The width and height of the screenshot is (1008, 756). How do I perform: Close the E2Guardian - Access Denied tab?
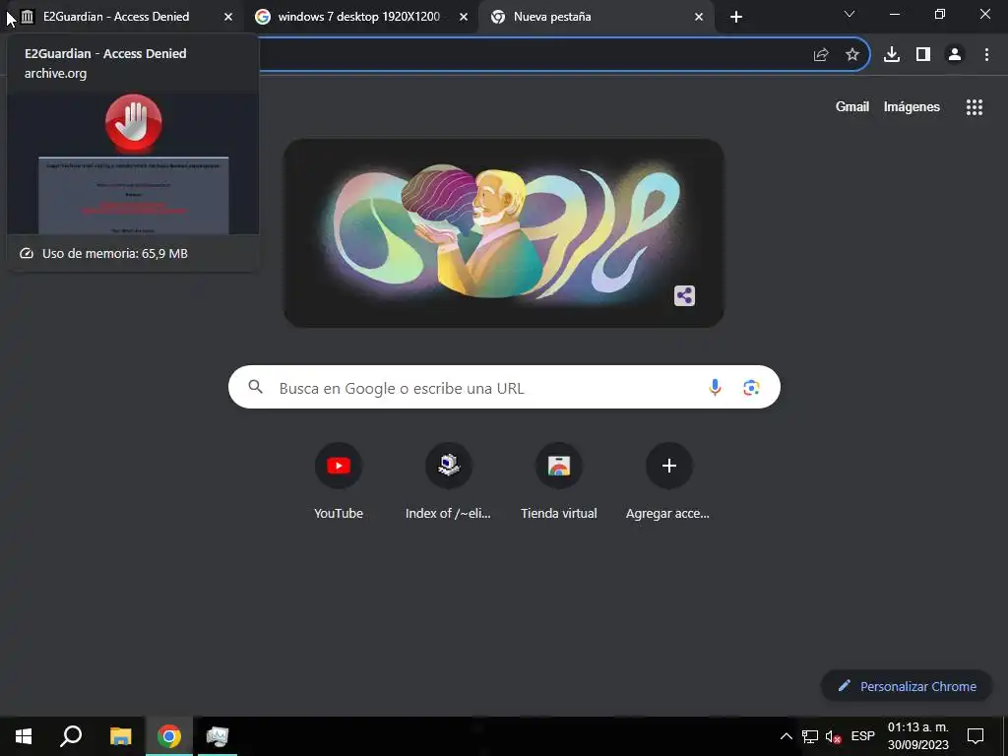tap(228, 17)
